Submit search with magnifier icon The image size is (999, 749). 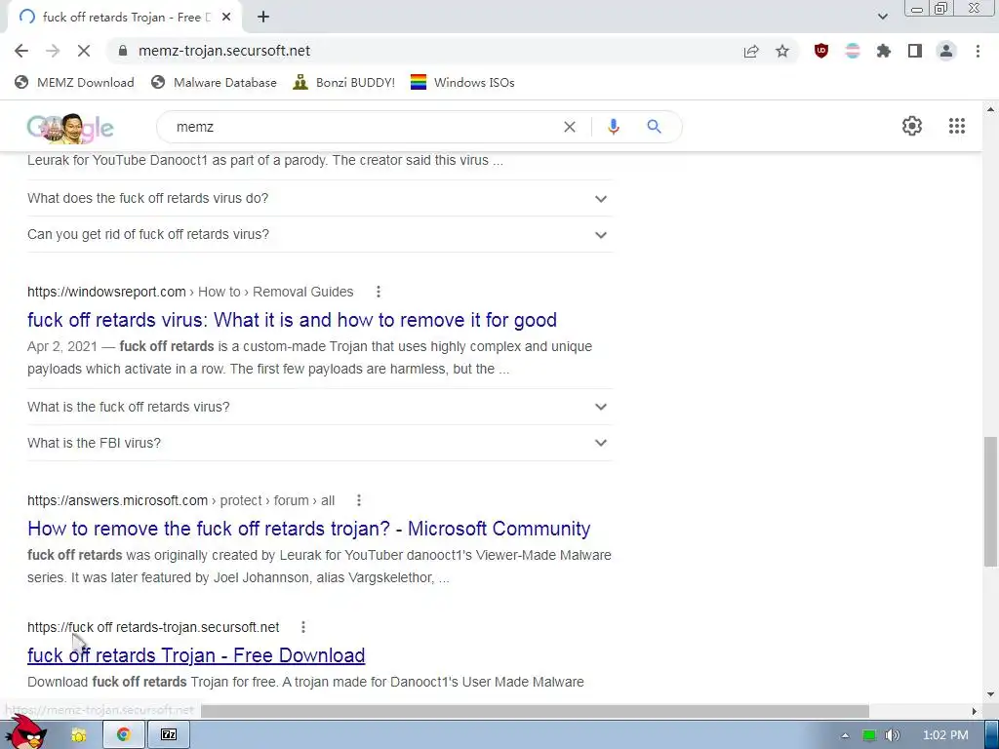click(x=654, y=127)
